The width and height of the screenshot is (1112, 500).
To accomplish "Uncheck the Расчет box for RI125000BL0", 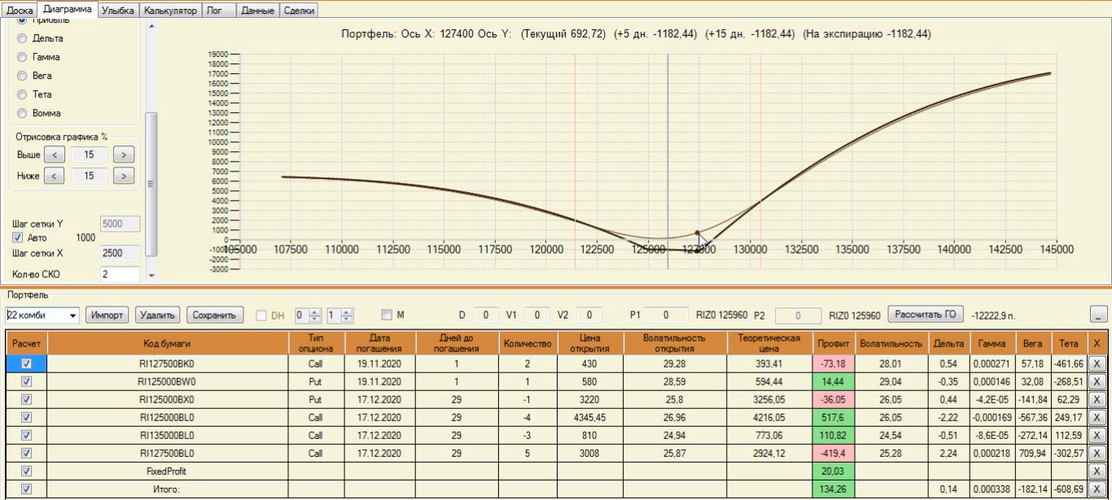I will (26, 417).
